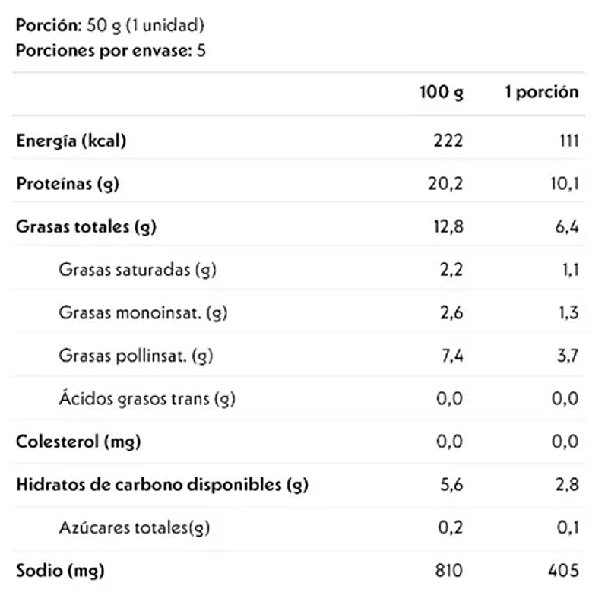Click the Colesterol (mg) row label
The height and width of the screenshot is (608, 608).
point(78,442)
